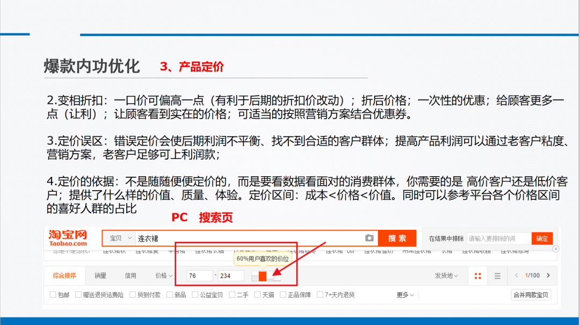Expand the 更多 filter options

[x=405, y=295]
